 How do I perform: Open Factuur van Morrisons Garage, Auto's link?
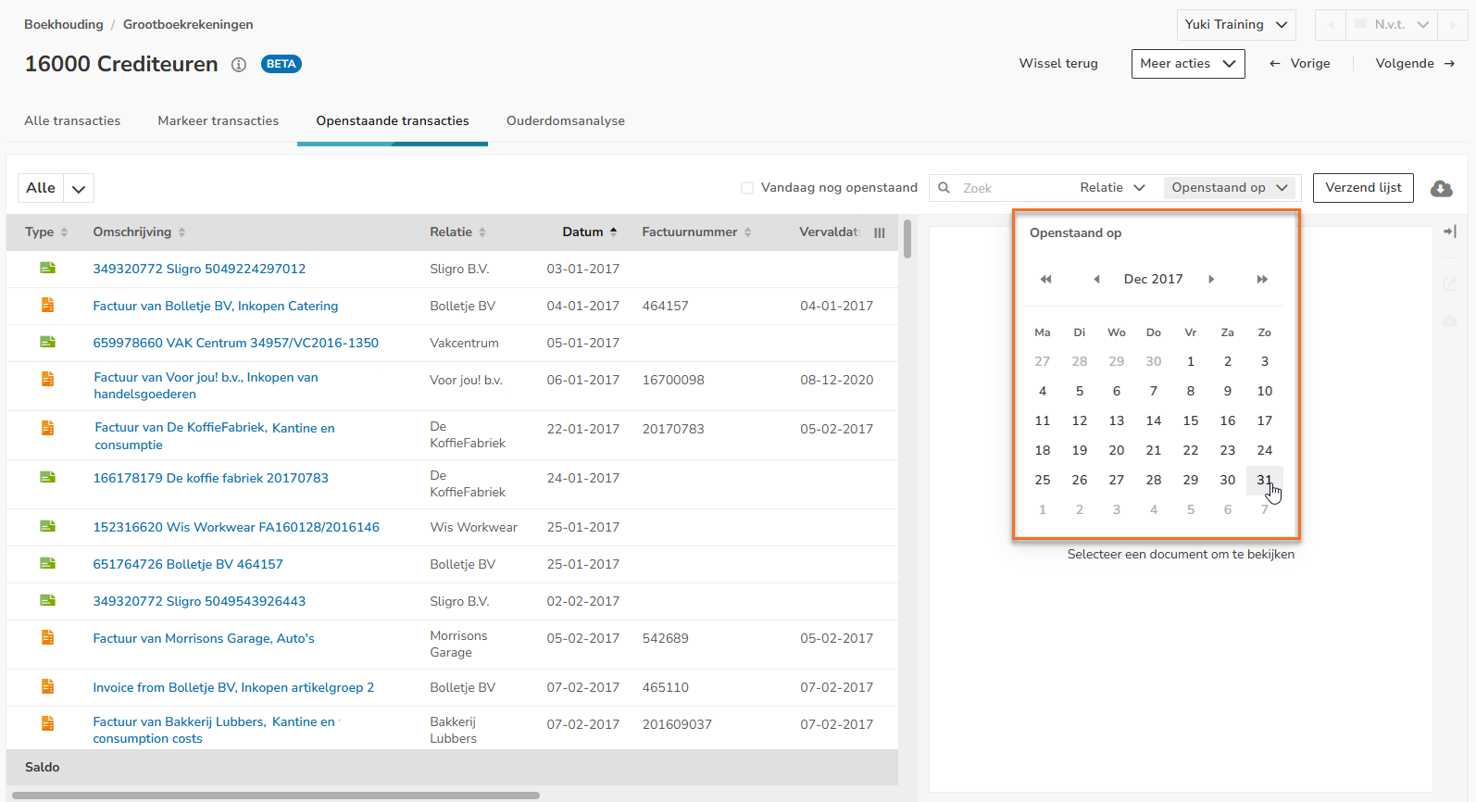coord(204,638)
